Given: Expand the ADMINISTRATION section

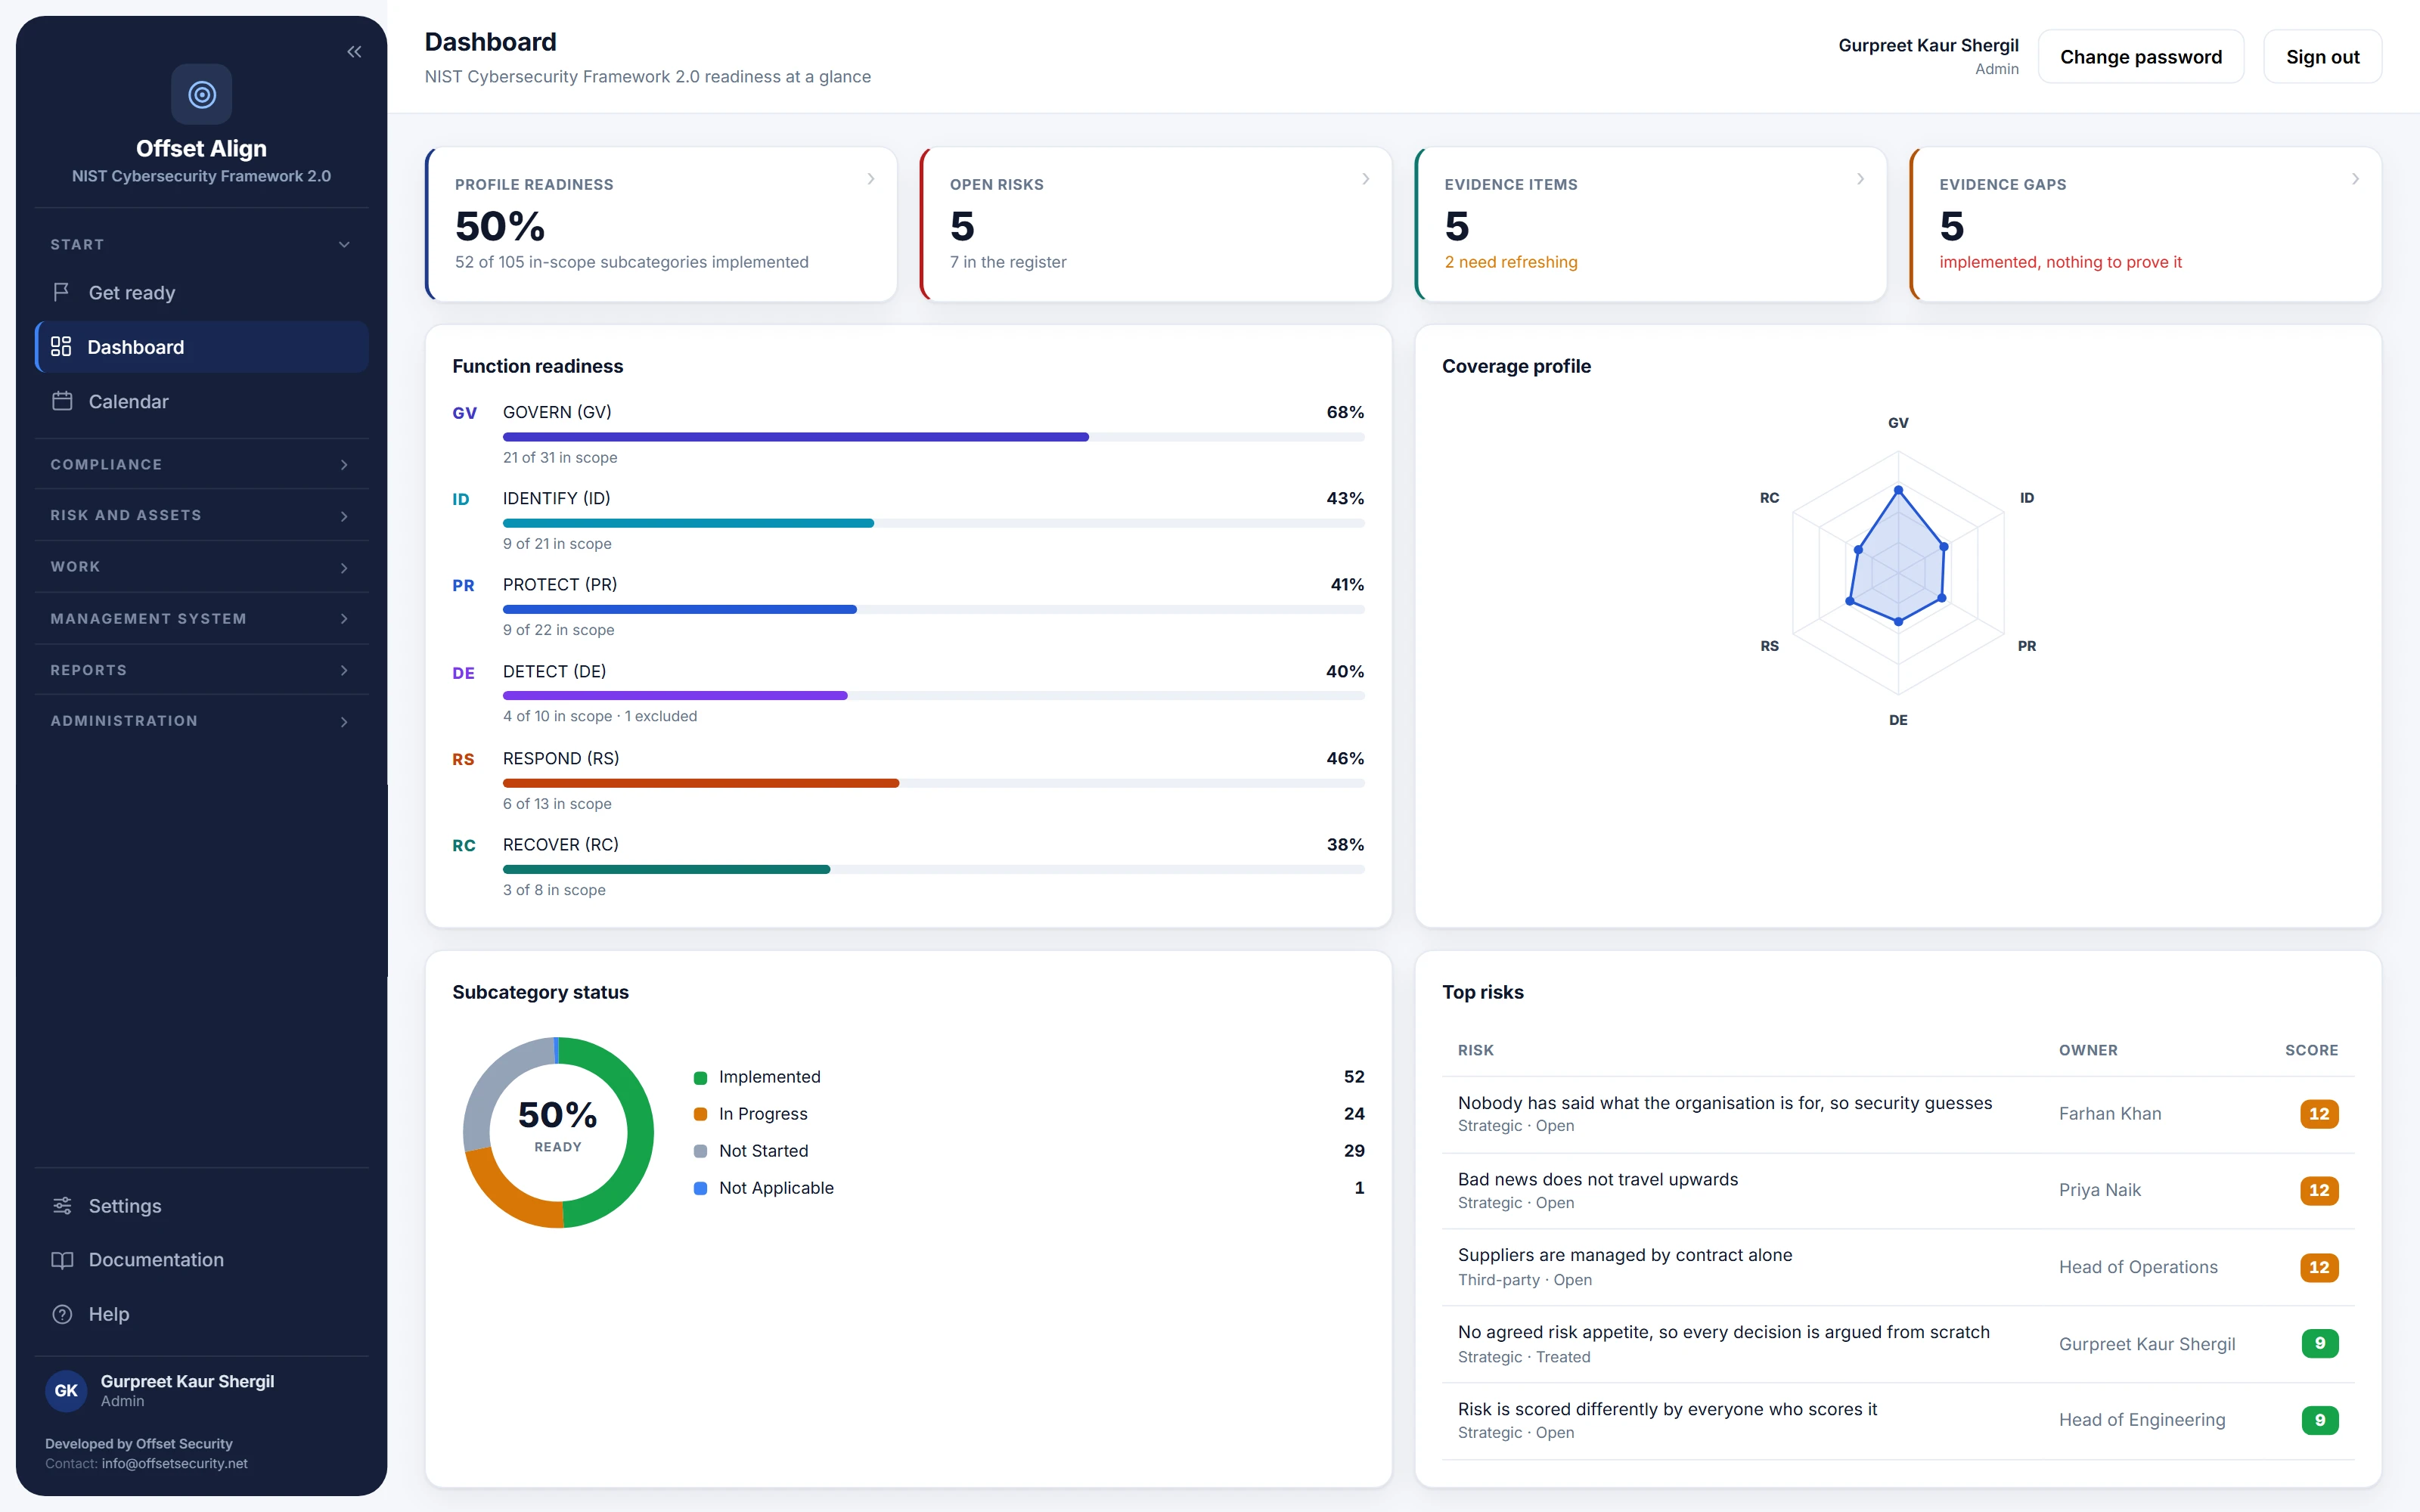Looking at the screenshot, I should (x=201, y=721).
